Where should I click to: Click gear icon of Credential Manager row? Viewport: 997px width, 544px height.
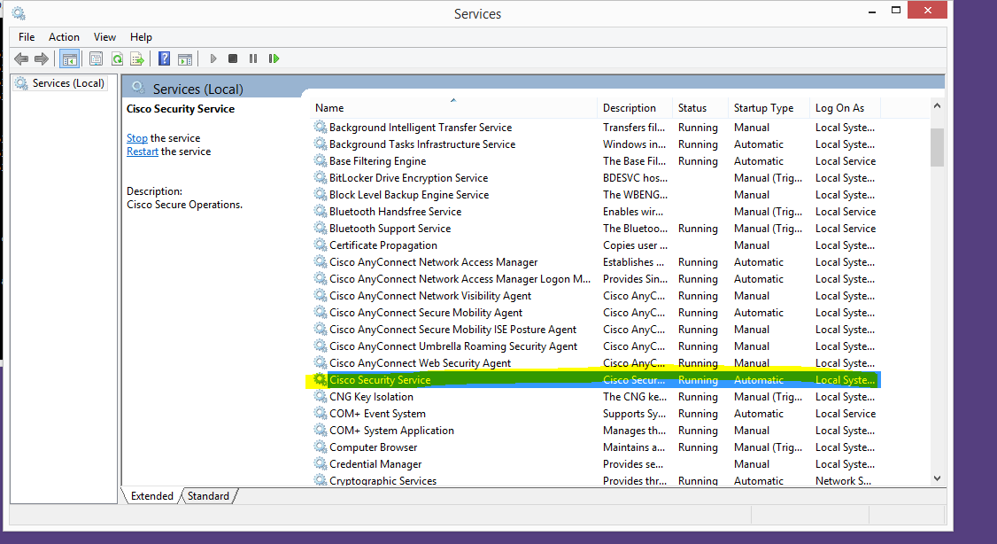[321, 464]
